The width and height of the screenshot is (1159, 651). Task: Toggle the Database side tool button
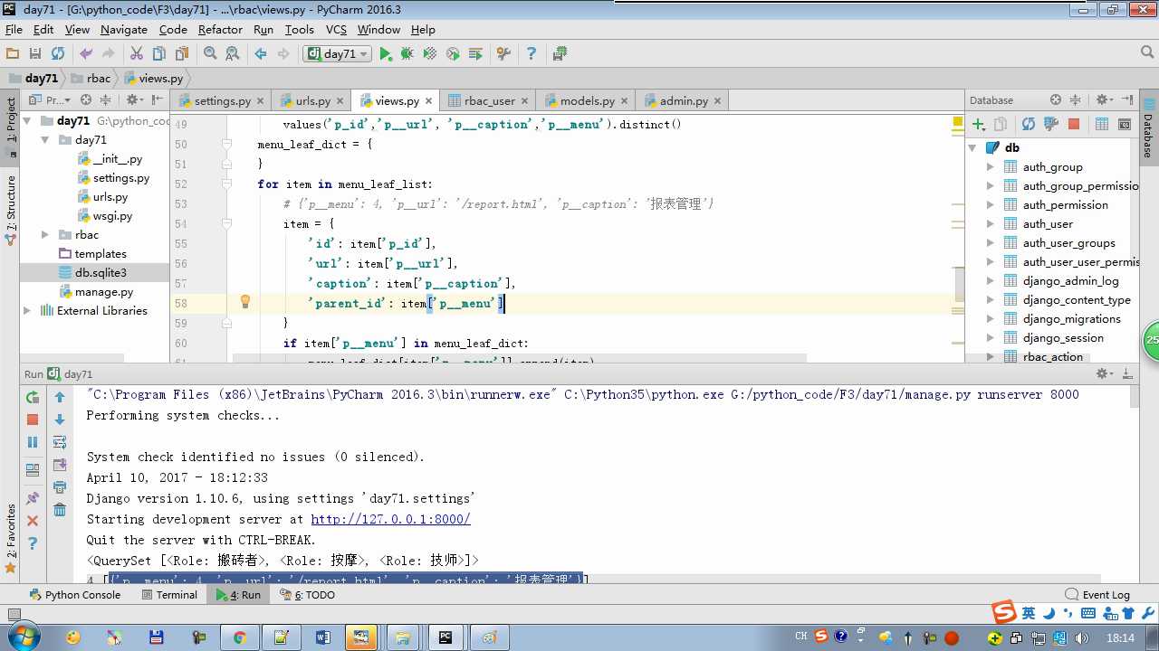1147,130
